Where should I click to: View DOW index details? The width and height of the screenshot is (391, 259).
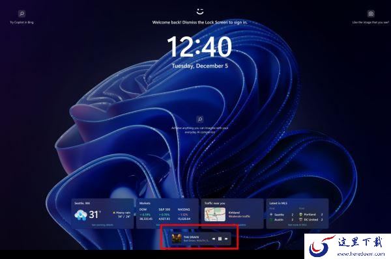[145, 214]
